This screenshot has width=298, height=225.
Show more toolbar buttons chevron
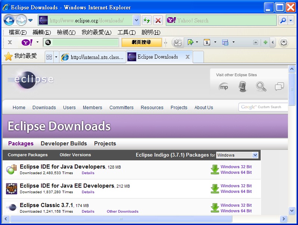[x=256, y=42]
